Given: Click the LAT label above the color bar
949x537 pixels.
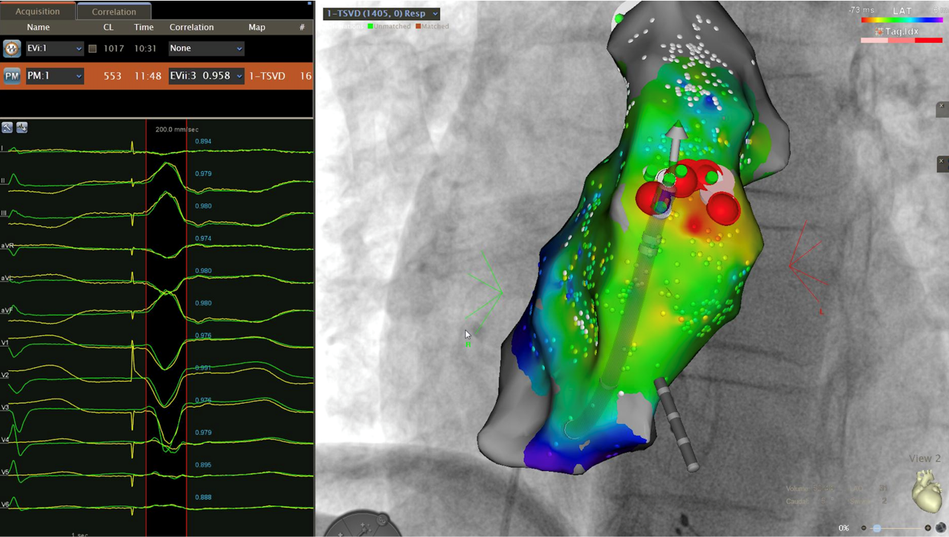Looking at the screenshot, I should coord(902,11).
